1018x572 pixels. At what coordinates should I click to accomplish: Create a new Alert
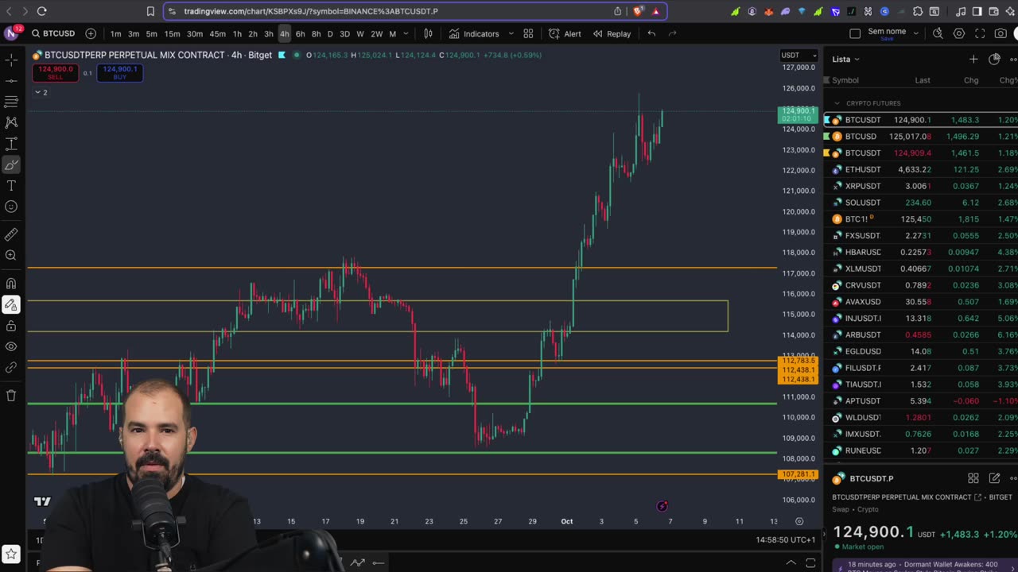[565, 33]
